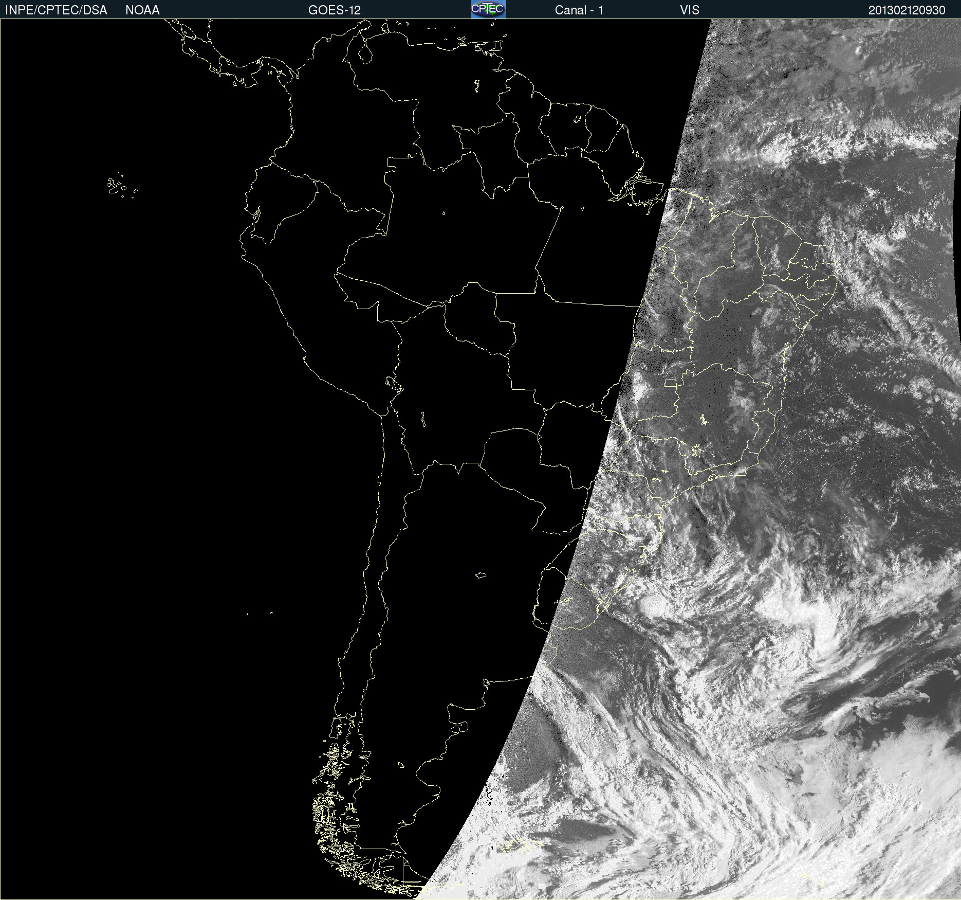Click the INPE/CPTEC/DSA header text
The width and height of the screenshot is (961, 900).
pos(56,10)
